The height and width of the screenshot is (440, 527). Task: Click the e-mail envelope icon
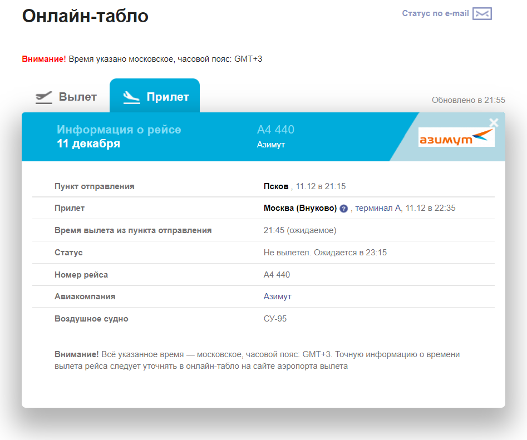(482, 13)
